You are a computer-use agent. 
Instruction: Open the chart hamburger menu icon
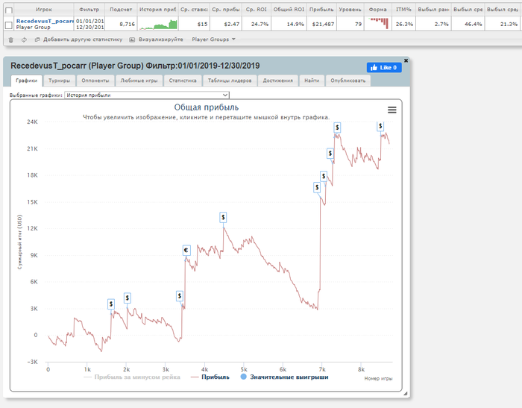click(x=391, y=110)
